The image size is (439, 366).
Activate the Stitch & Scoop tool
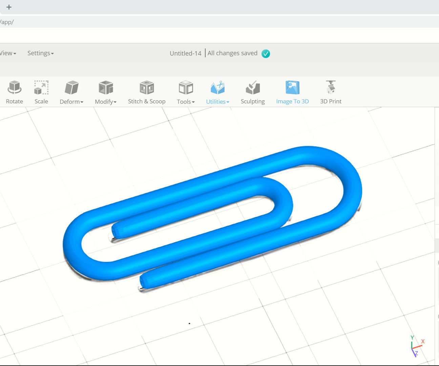tap(147, 91)
